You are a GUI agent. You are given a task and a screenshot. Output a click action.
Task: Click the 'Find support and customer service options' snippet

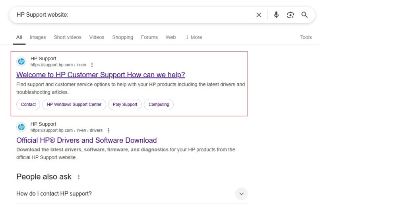click(130, 88)
